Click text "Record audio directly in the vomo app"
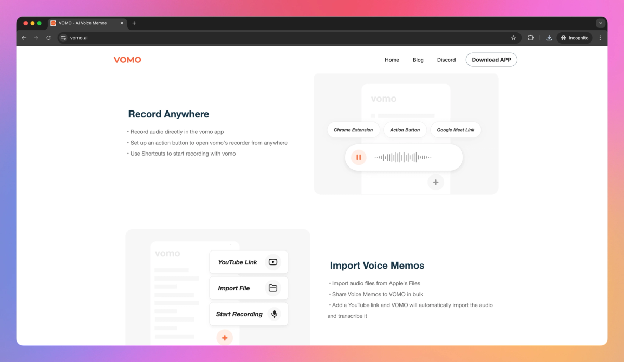The height and width of the screenshot is (362, 624). [177, 132]
